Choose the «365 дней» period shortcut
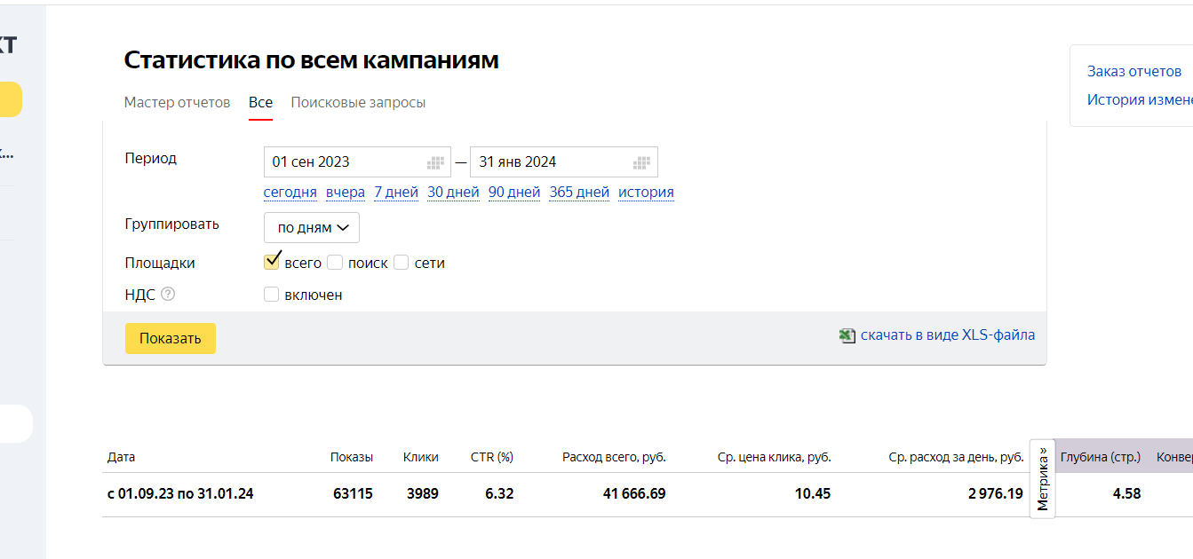This screenshot has width=1193, height=559. point(579,192)
